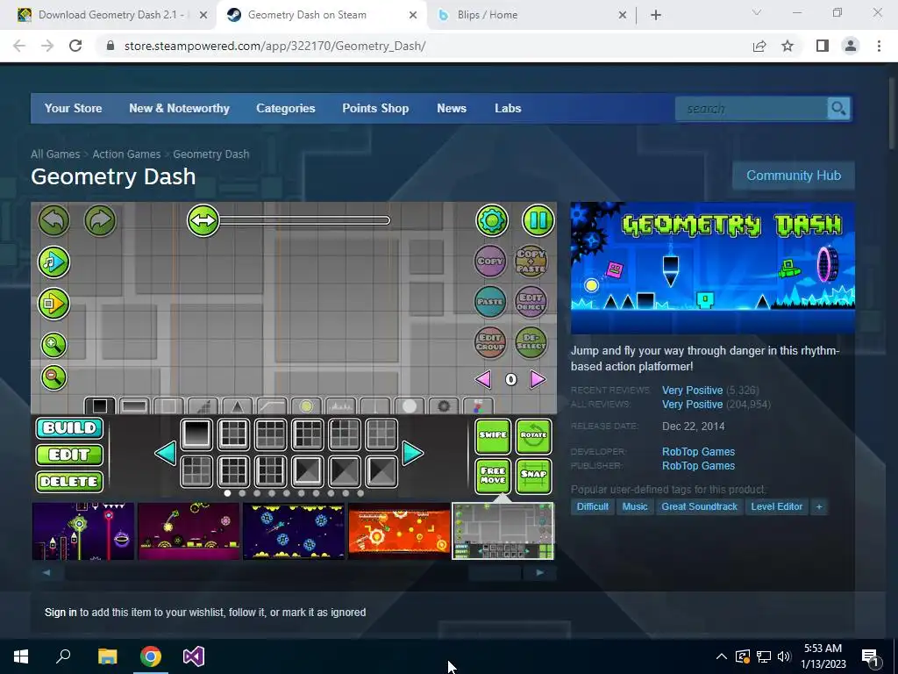The height and width of the screenshot is (674, 898).
Task: Open developer RobTop Games link
Action: [x=698, y=452]
